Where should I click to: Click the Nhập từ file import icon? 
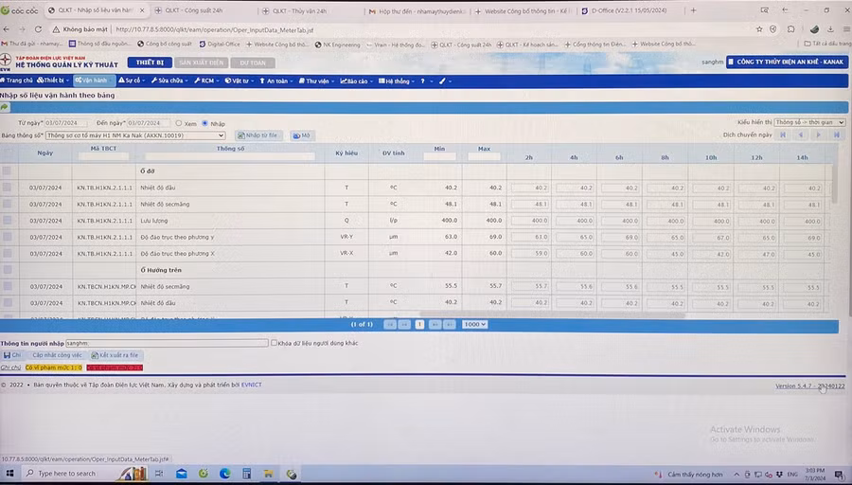257,135
